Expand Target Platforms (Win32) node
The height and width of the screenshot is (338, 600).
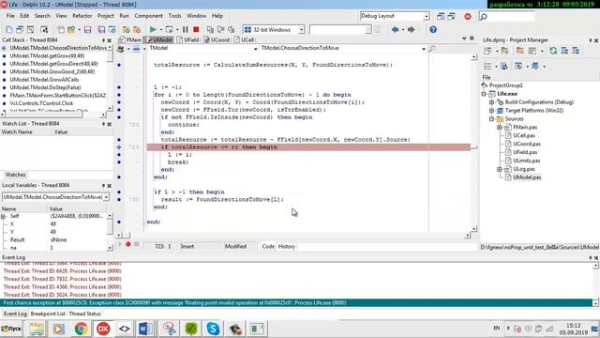492,111
